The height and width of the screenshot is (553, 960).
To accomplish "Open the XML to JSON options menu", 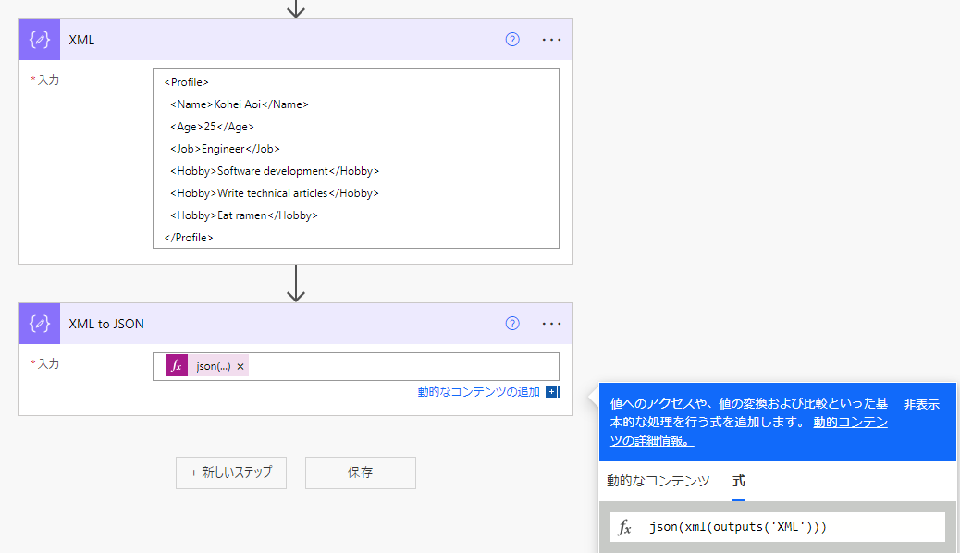I will (x=551, y=323).
